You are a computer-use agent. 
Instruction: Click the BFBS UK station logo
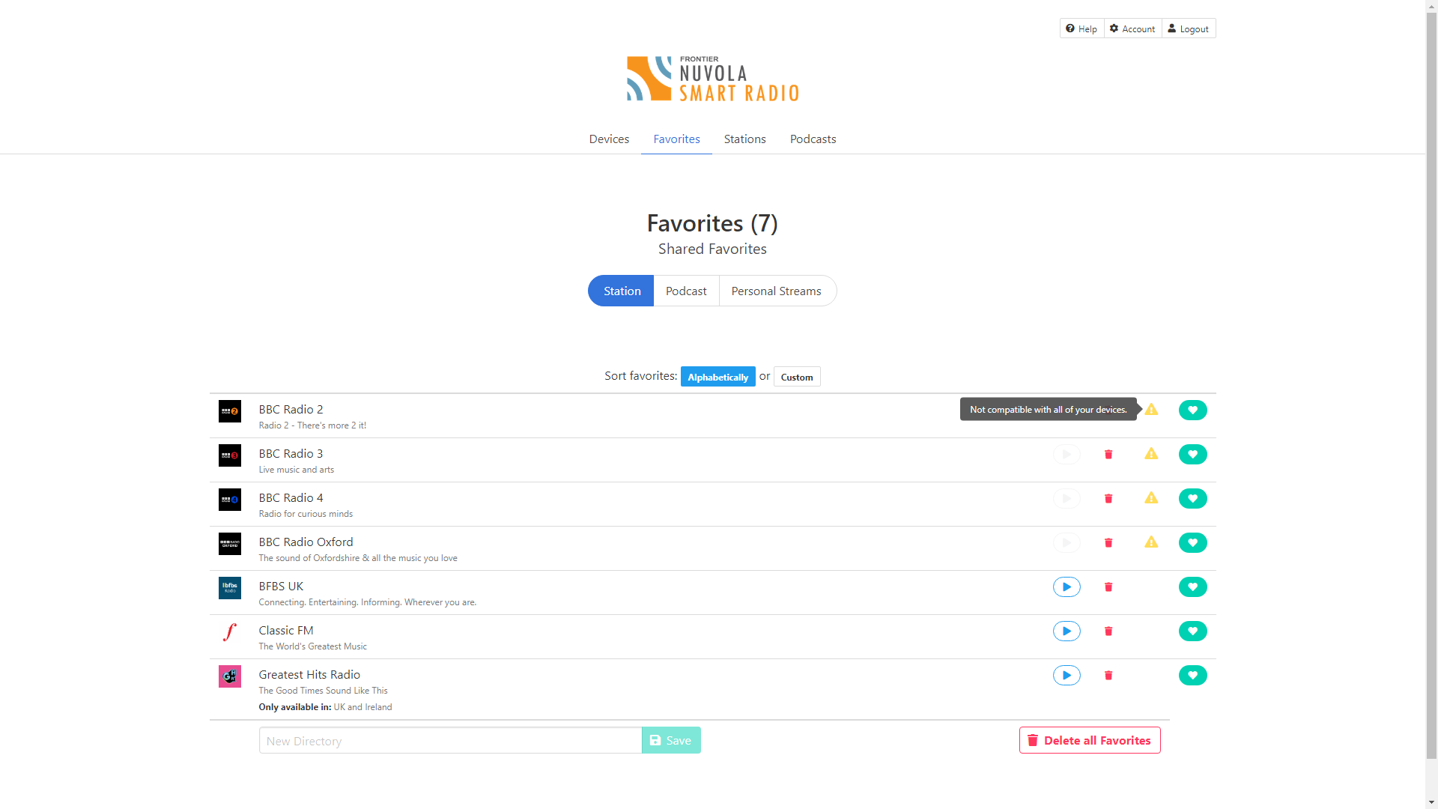(230, 588)
